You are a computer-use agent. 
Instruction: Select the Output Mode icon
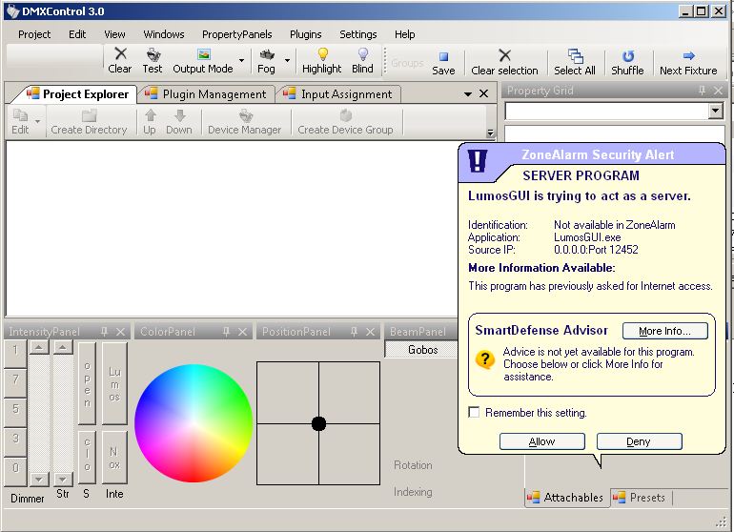click(x=203, y=55)
